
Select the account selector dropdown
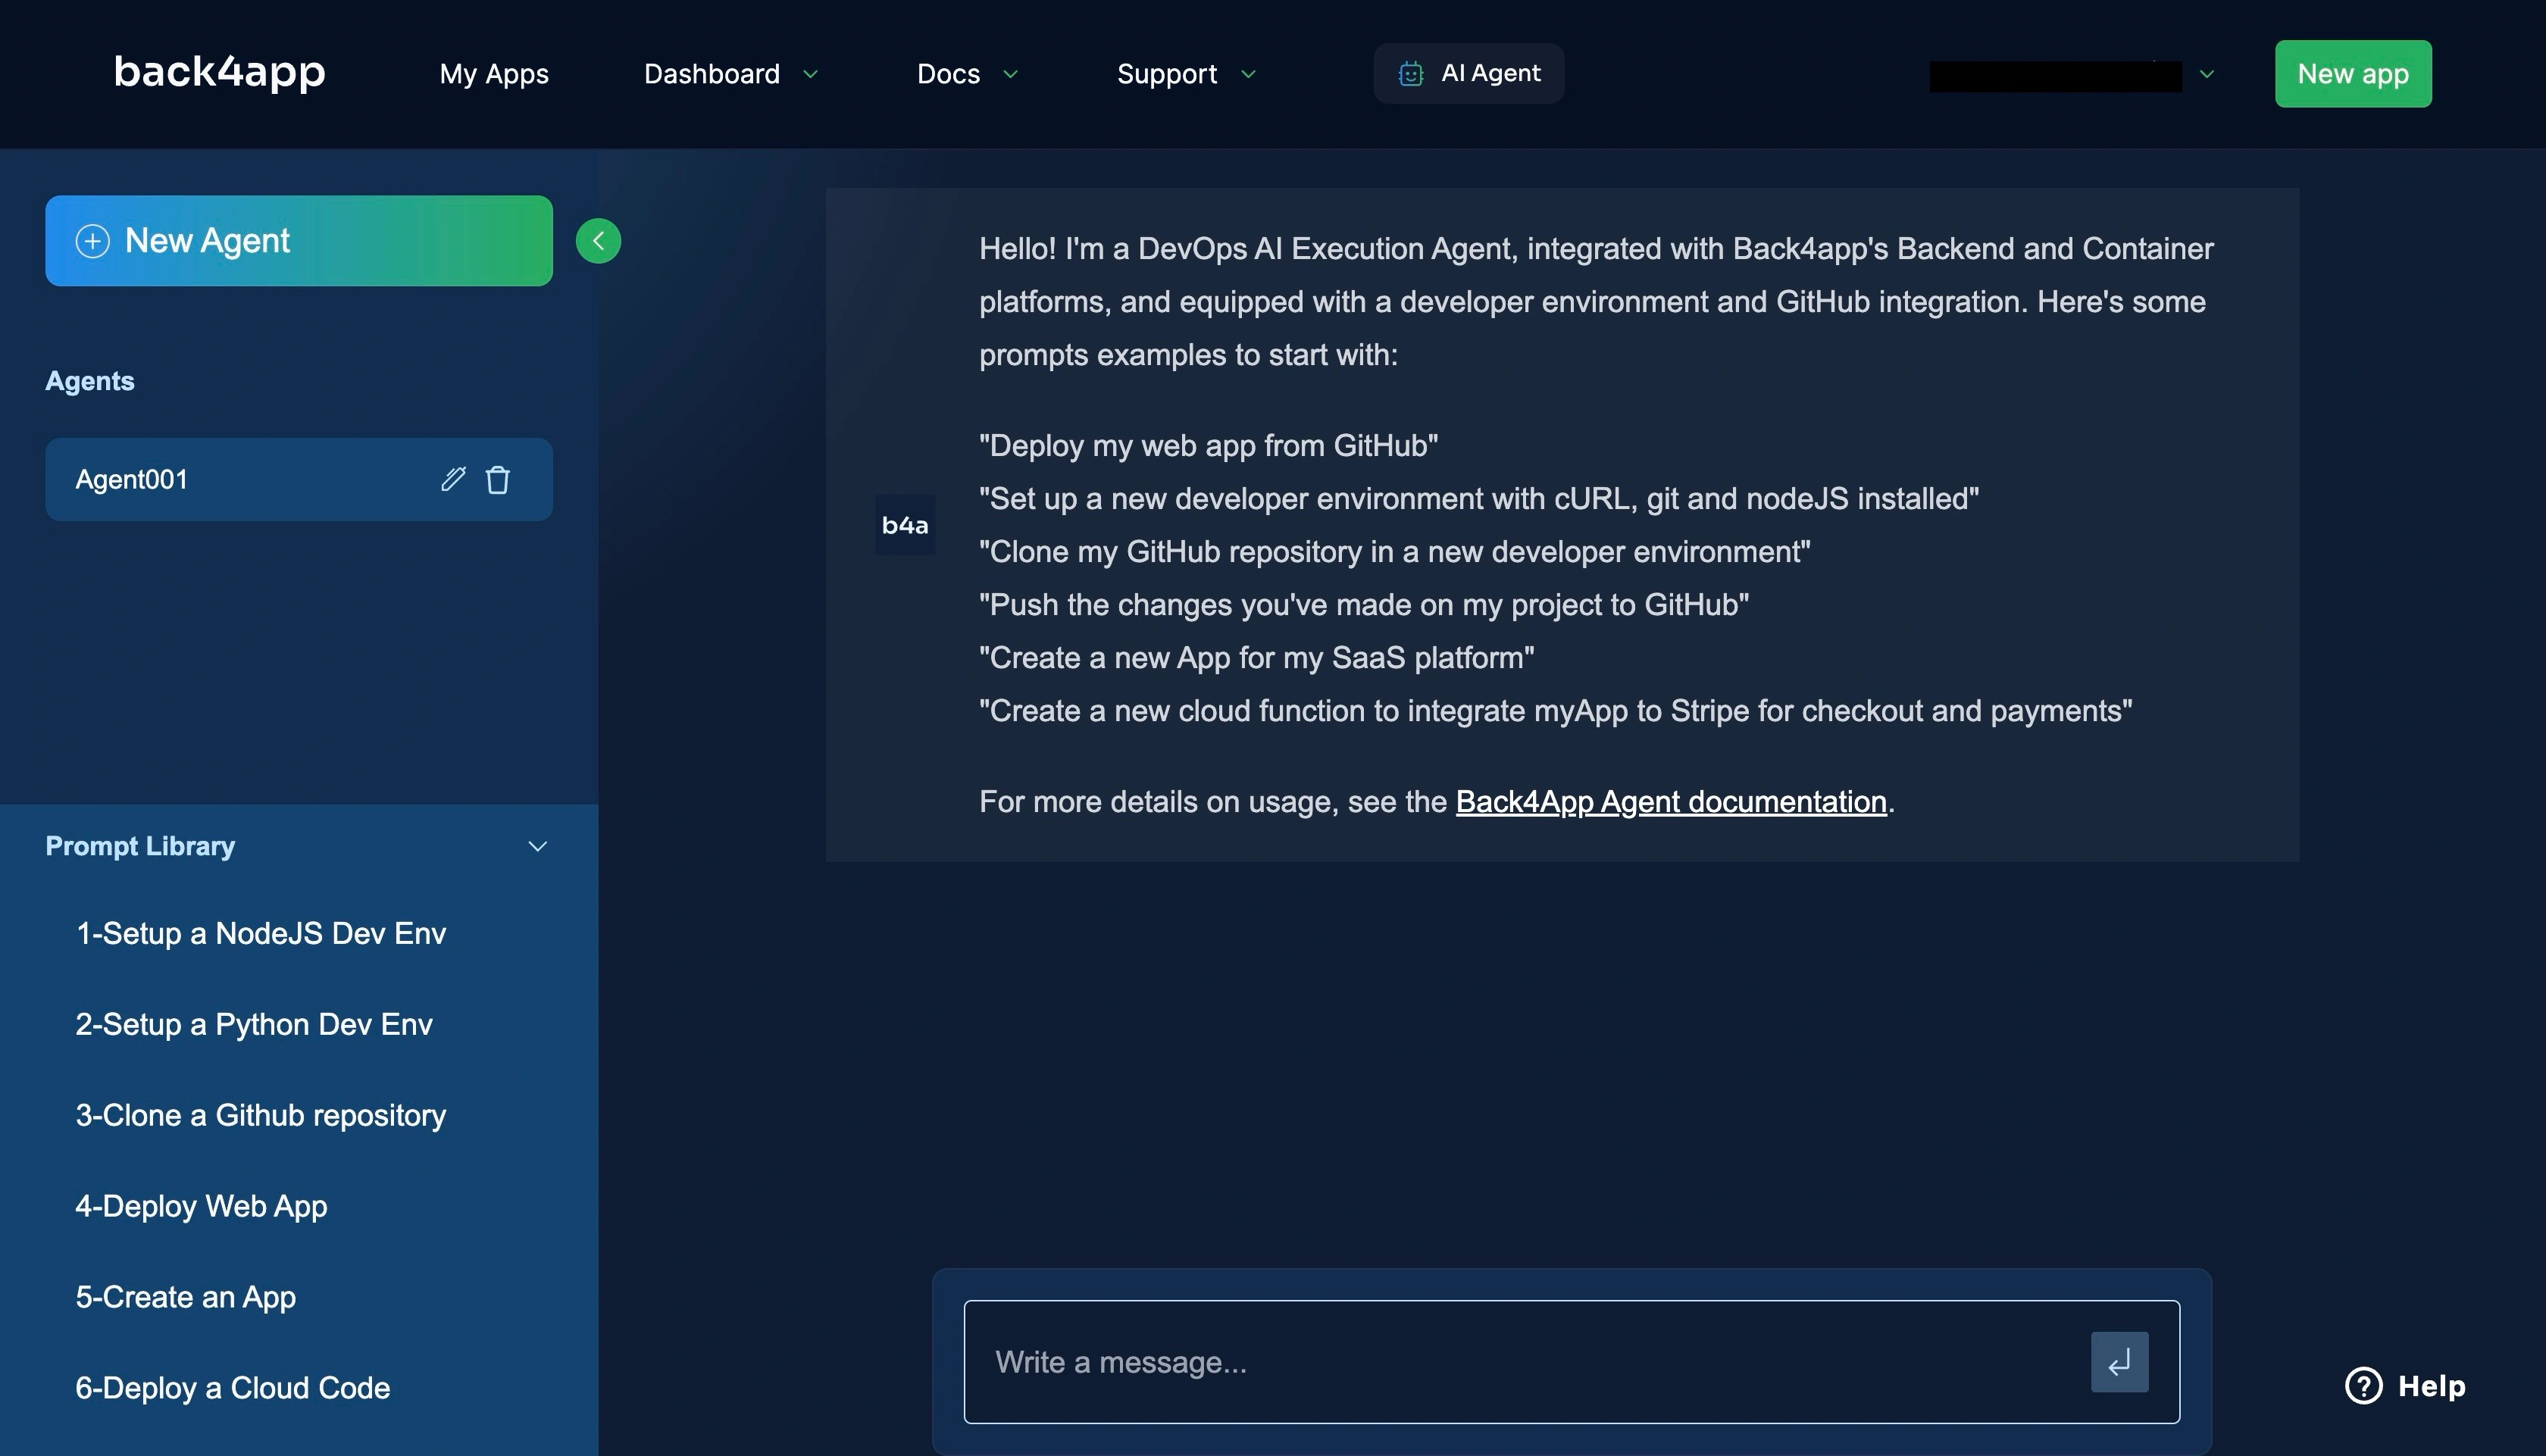(x=2070, y=73)
